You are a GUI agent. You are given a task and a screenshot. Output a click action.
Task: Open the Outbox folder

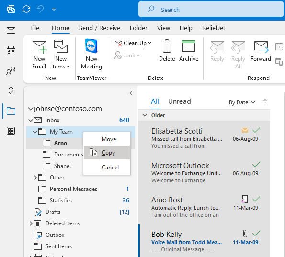coord(80,235)
